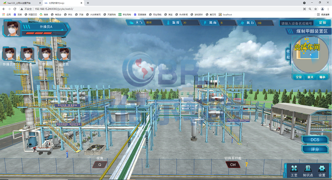Select the 外操员A avatar portrait

coord(12,28)
